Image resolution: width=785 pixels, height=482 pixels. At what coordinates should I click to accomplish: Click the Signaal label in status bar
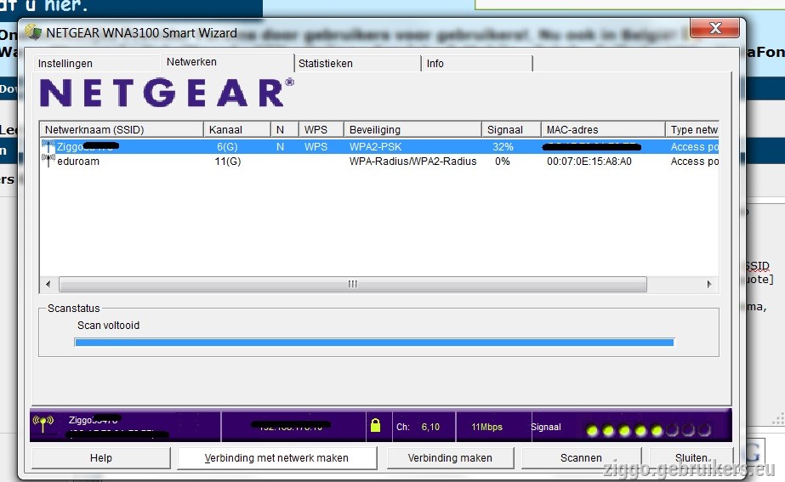[546, 427]
